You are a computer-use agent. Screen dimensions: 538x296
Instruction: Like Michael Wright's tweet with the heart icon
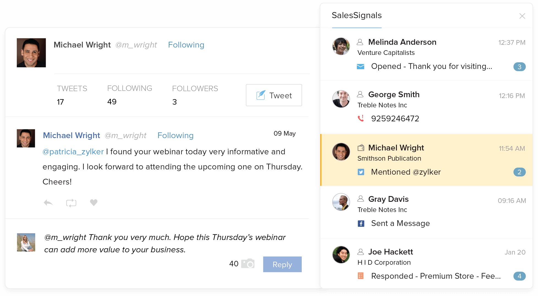(x=94, y=202)
